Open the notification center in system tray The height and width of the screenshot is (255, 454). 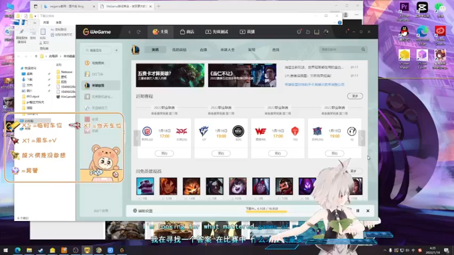[447, 250]
